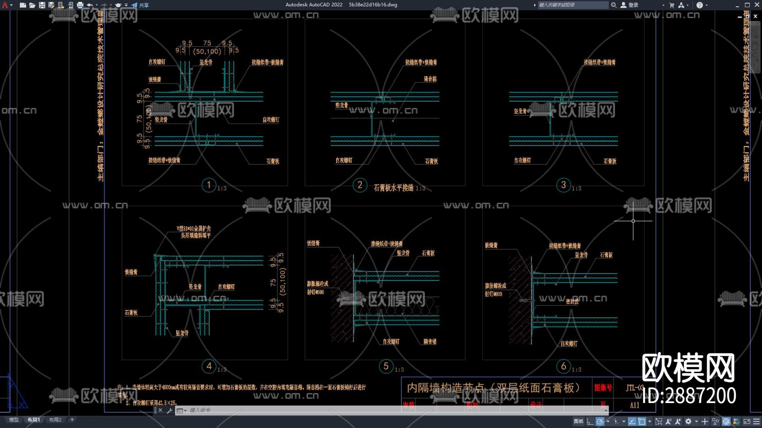Image resolution: width=762 pixels, height=428 pixels.
Task: Click the Open file folder icon
Action: (32, 5)
